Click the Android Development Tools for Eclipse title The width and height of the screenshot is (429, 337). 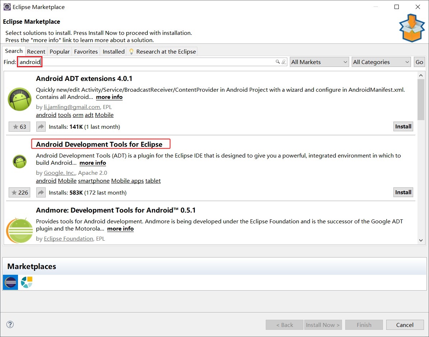point(99,144)
